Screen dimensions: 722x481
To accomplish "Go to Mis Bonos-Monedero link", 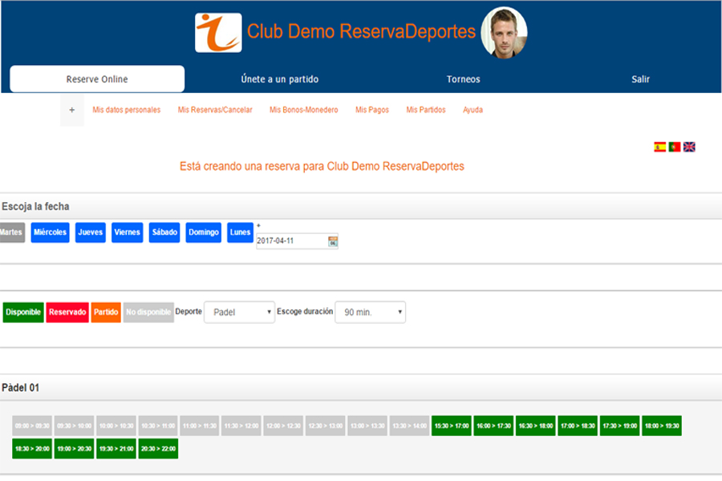I will tap(303, 110).
